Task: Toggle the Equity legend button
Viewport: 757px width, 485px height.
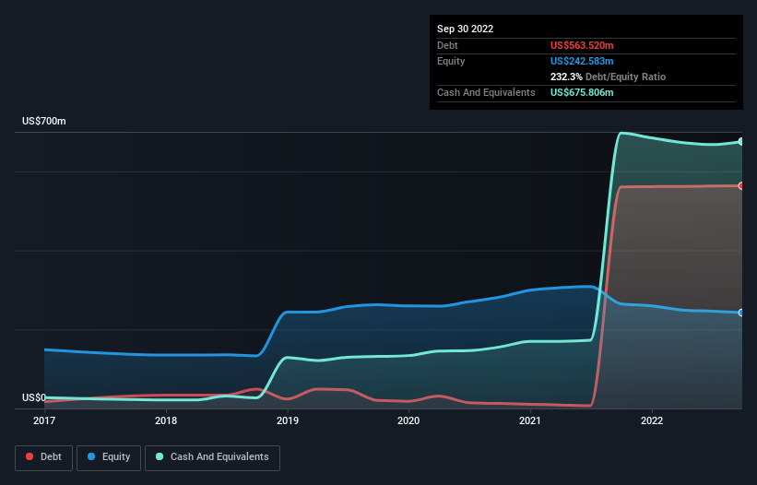Action: 109,457
